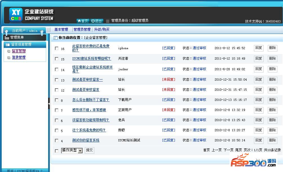
Task: Click 通过审核 status for message 16
Action: pyautogui.click(x=199, y=48)
